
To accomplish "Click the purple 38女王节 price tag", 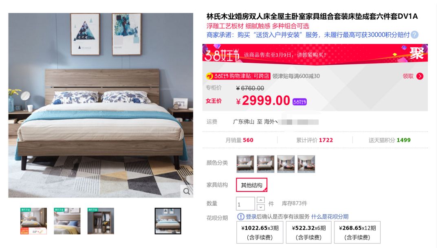I will tap(299, 102).
